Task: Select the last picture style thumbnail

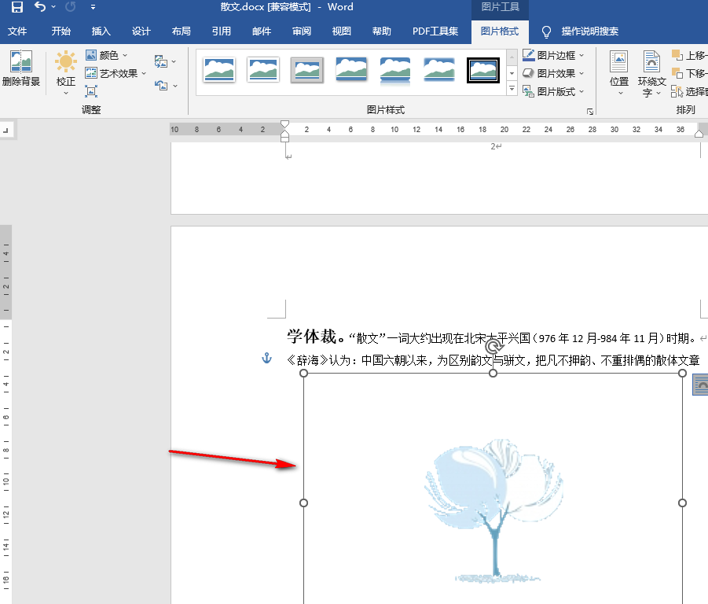Action: click(x=482, y=69)
